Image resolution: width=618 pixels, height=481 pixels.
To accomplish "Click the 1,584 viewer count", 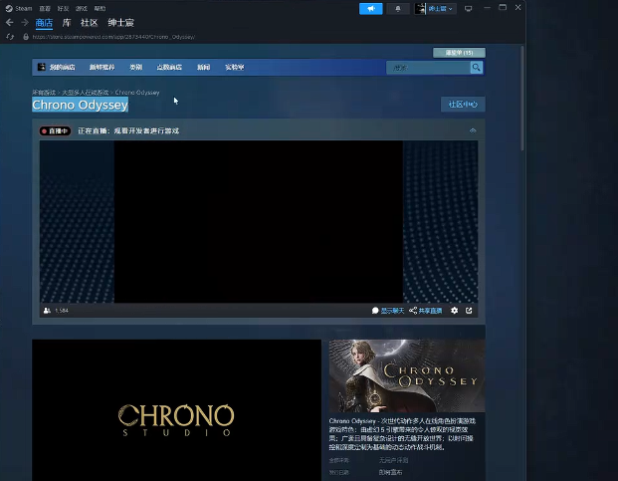I will click(x=62, y=311).
